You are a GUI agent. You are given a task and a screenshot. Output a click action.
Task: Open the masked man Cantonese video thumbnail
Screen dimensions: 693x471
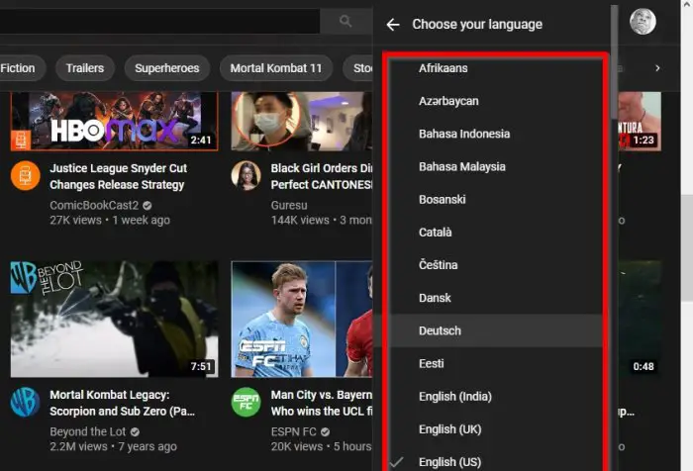click(302, 121)
